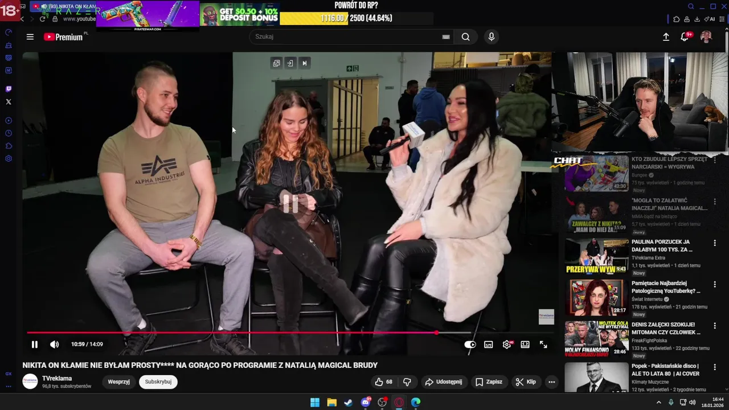The width and height of the screenshot is (729, 410).
Task: Open options for Pamiętacie Najbardziej video
Action: click(x=715, y=284)
